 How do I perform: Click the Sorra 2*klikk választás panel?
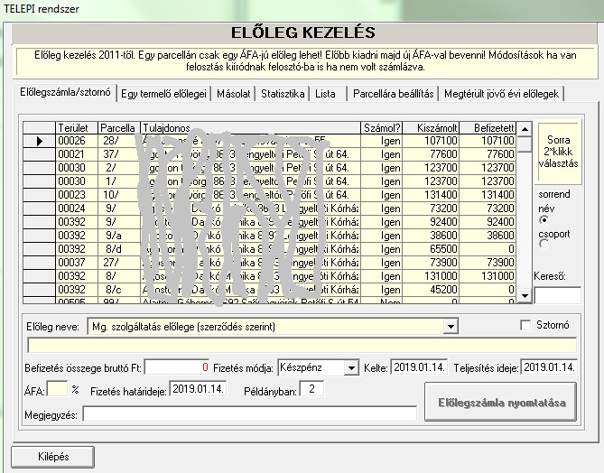[559, 153]
